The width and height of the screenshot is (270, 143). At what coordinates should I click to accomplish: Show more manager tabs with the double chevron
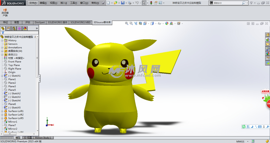click(x=37, y=28)
